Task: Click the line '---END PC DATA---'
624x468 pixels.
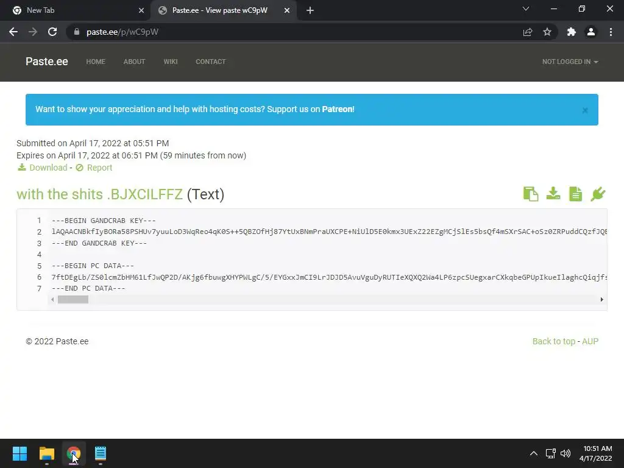Action: [x=88, y=288]
